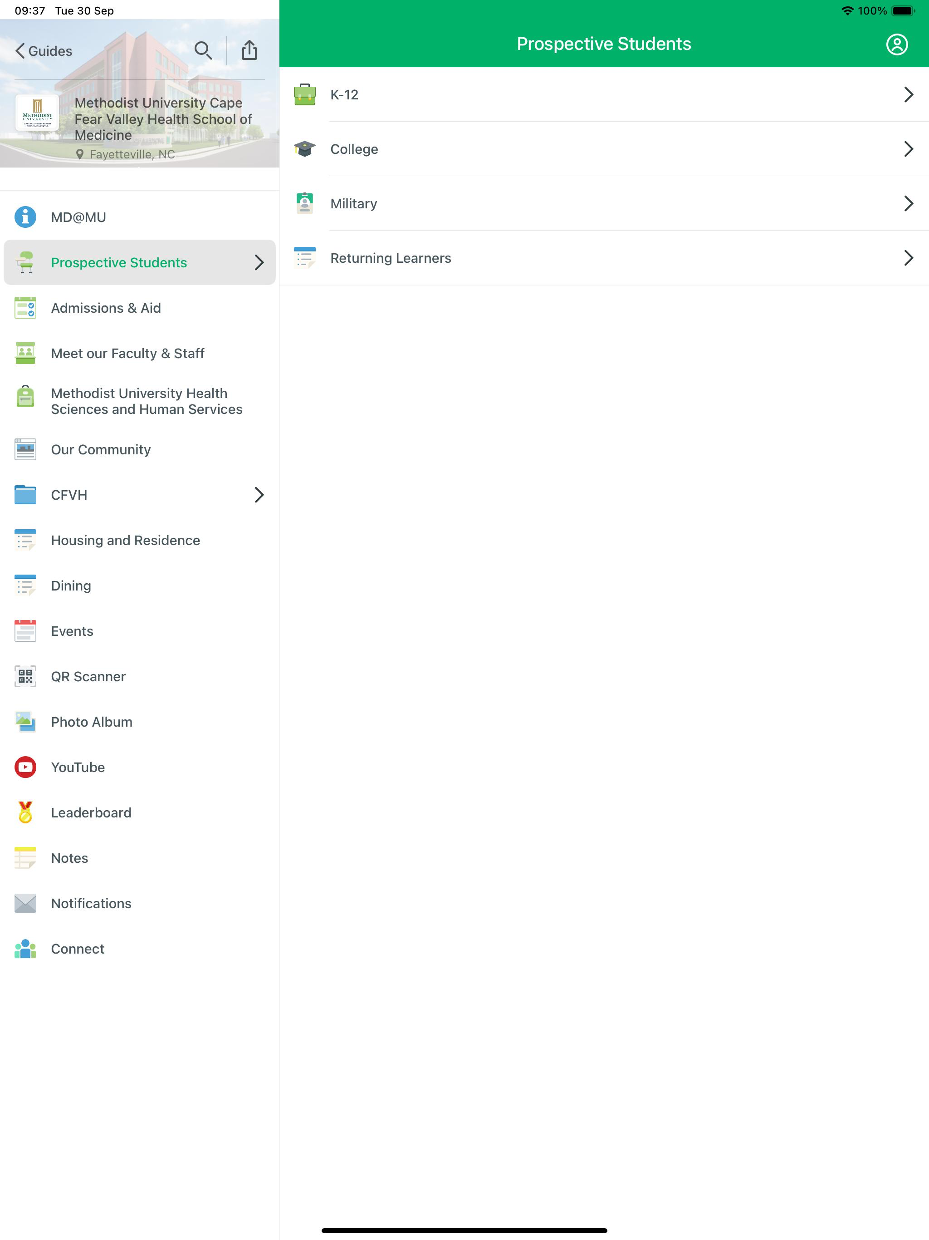Click the Photo Album pictures icon
This screenshot has width=929, height=1240.
tap(25, 722)
